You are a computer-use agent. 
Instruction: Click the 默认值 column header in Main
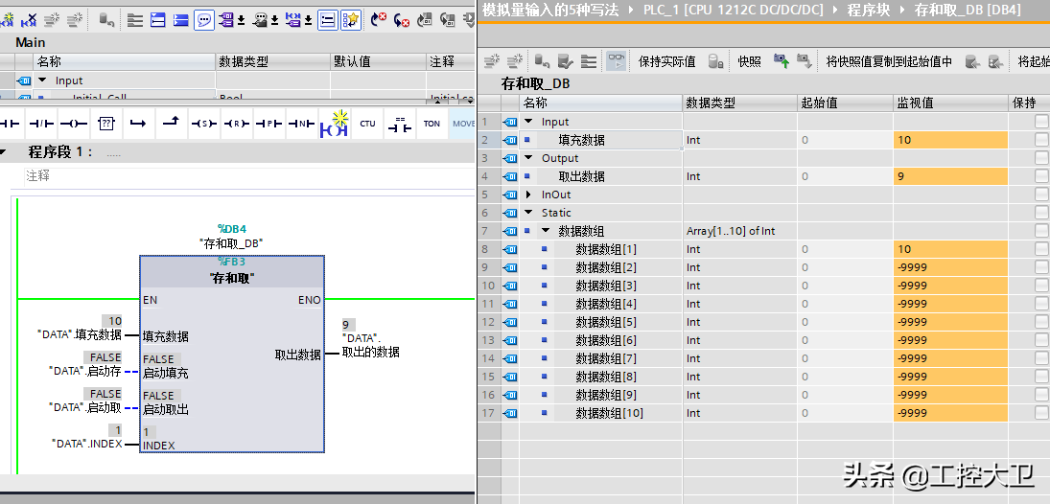379,61
